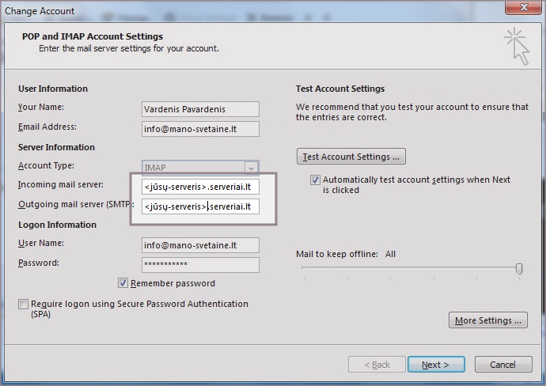
Task: Close the Change Account dialog window
Action: click(521, 9)
